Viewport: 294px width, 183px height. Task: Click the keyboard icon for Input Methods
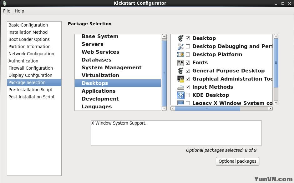coord(181,87)
